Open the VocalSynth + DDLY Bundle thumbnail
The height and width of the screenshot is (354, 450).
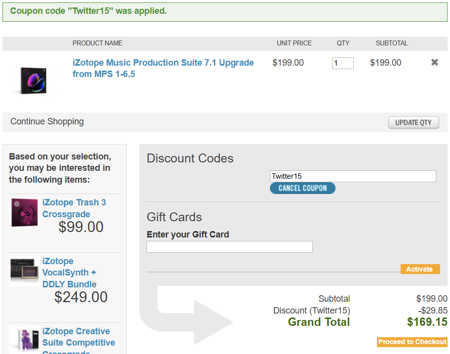[24, 271]
